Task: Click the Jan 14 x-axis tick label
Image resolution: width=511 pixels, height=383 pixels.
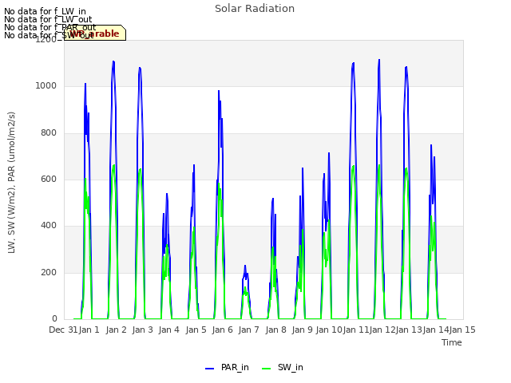Action: pos(436,330)
